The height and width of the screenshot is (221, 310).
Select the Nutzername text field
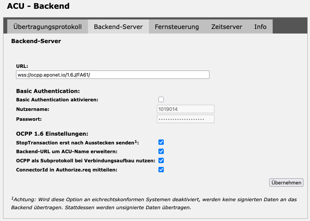(185, 109)
